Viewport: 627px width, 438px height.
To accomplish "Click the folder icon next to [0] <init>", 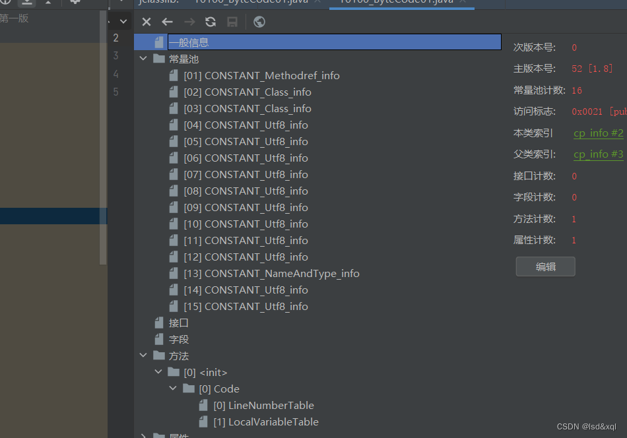I will 174,372.
